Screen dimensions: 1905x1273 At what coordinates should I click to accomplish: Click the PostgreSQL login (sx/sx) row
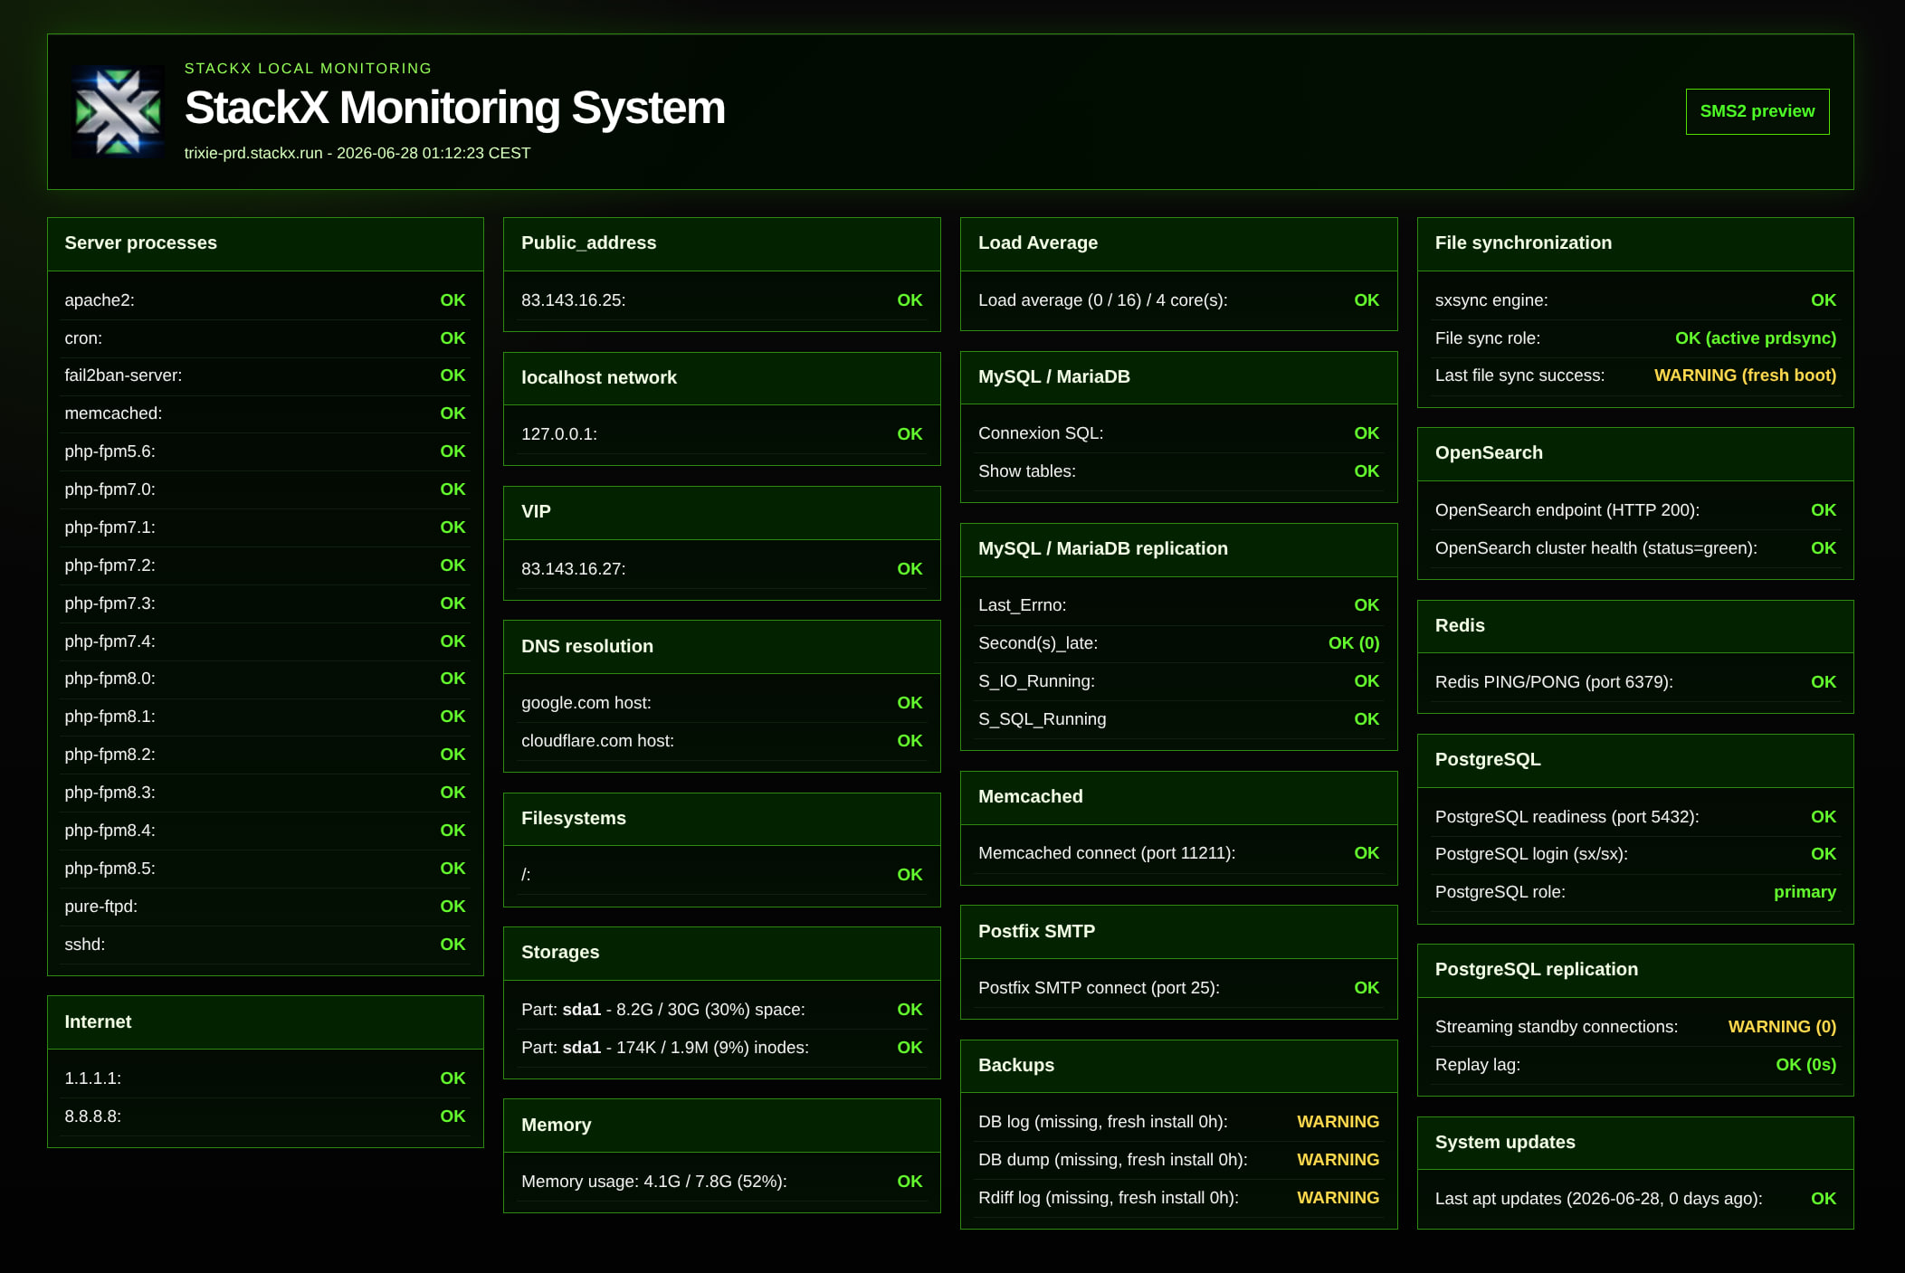point(1635,854)
